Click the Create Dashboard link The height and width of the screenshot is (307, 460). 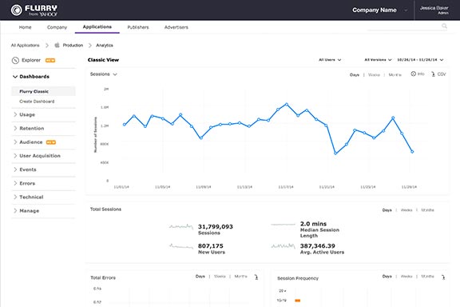[x=37, y=102]
